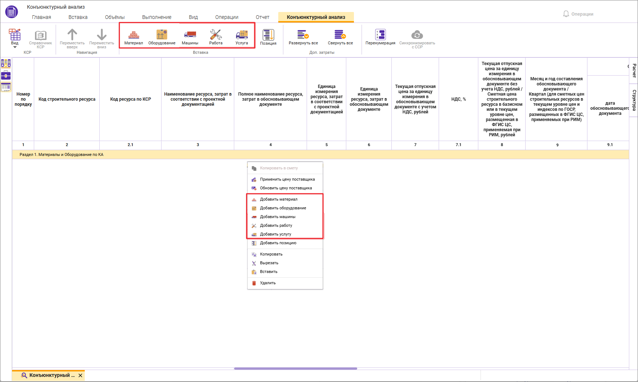Open the Вид ribbon tab
Viewport: 638px width, 382px height.
(x=193, y=17)
